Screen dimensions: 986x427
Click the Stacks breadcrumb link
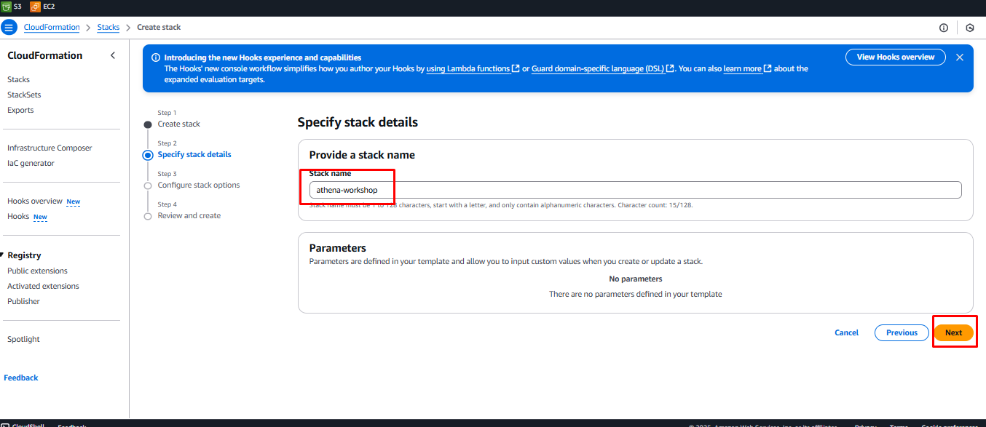click(108, 28)
